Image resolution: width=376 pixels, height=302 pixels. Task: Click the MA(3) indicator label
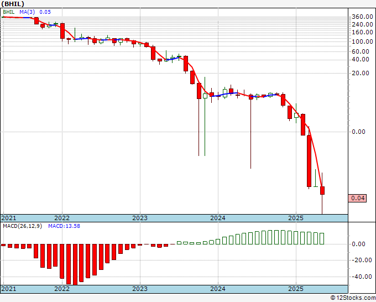28,12
